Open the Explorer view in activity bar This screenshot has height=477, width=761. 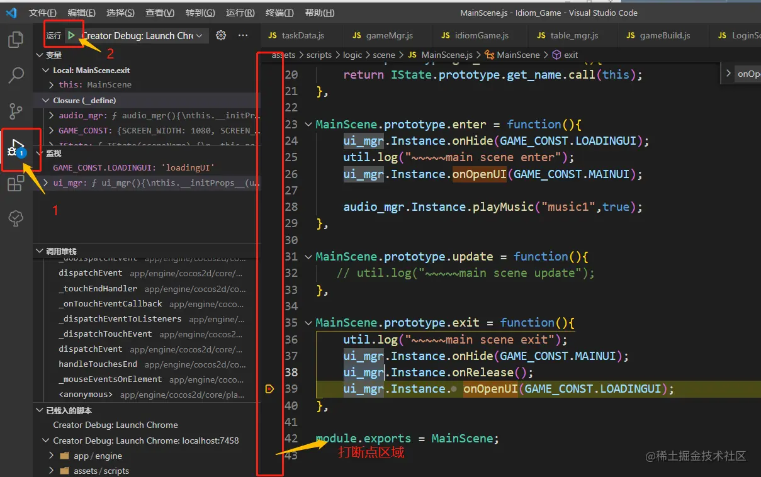tap(16, 40)
